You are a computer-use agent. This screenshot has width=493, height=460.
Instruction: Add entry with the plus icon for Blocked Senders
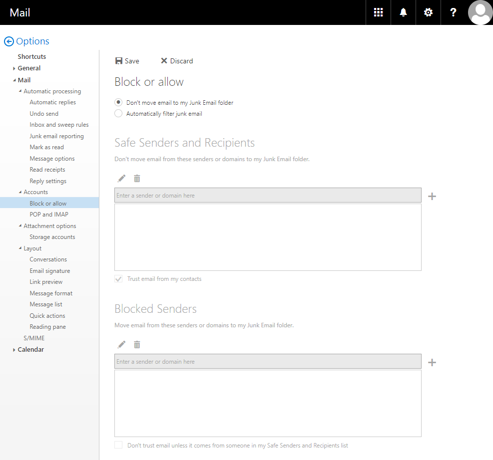click(x=432, y=362)
